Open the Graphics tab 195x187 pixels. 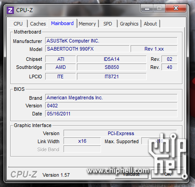[x=129, y=24]
